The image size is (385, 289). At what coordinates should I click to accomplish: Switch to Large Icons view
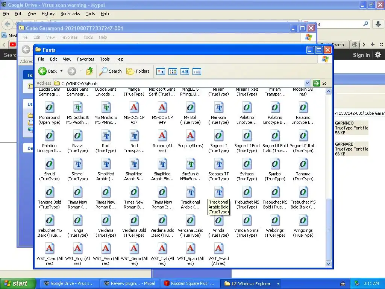[161, 71]
